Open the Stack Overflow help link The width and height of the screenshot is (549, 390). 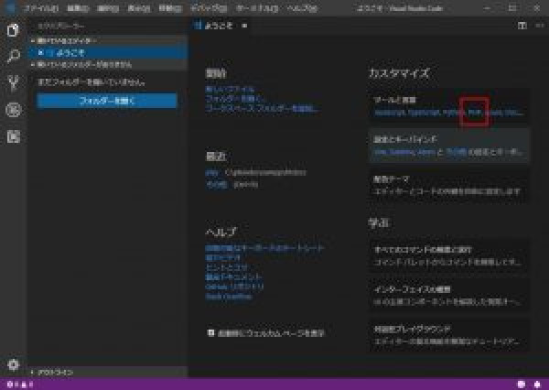pyautogui.click(x=228, y=297)
